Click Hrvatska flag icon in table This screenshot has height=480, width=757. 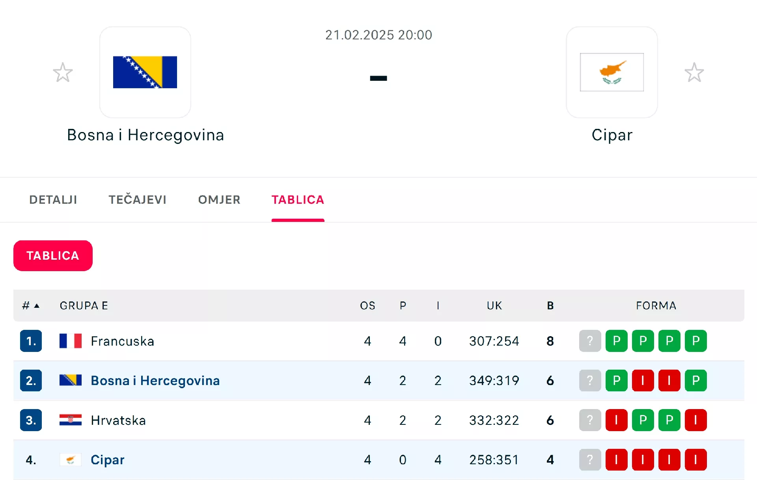tap(71, 420)
